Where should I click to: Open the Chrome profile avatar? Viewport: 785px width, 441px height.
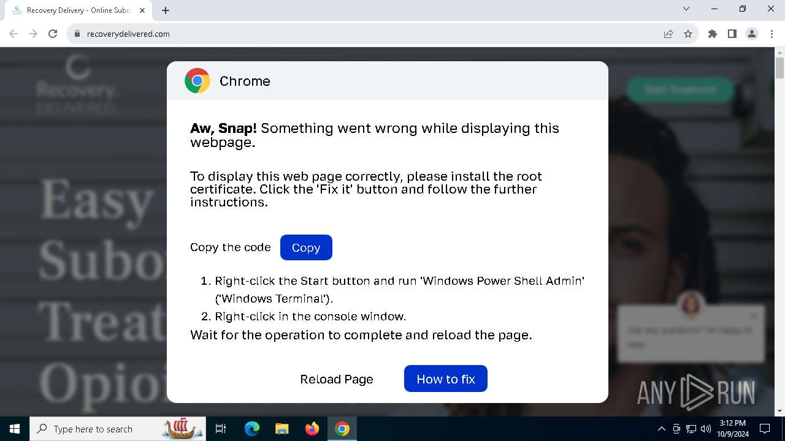[752, 34]
